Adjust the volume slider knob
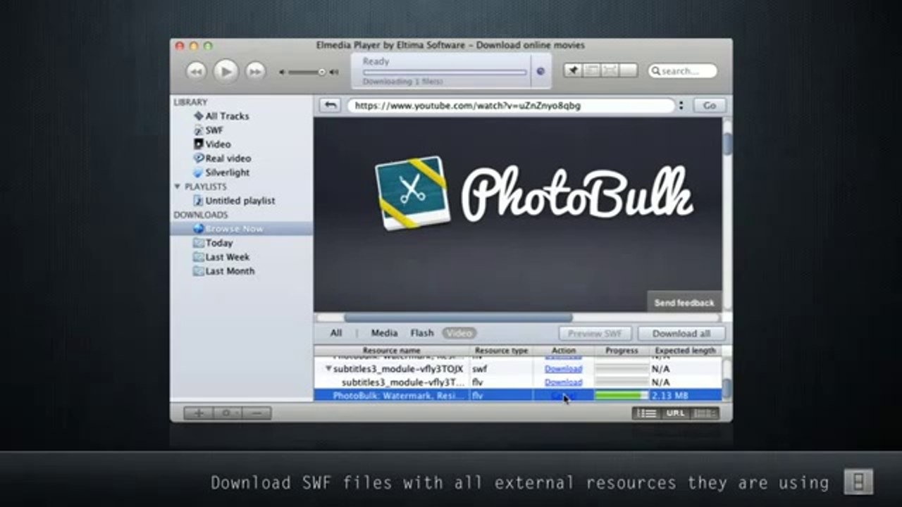The width and height of the screenshot is (902, 507). (322, 72)
